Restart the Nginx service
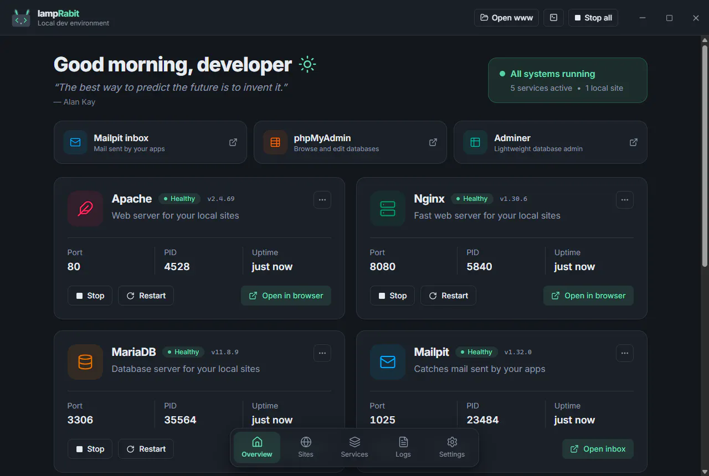 pyautogui.click(x=448, y=296)
